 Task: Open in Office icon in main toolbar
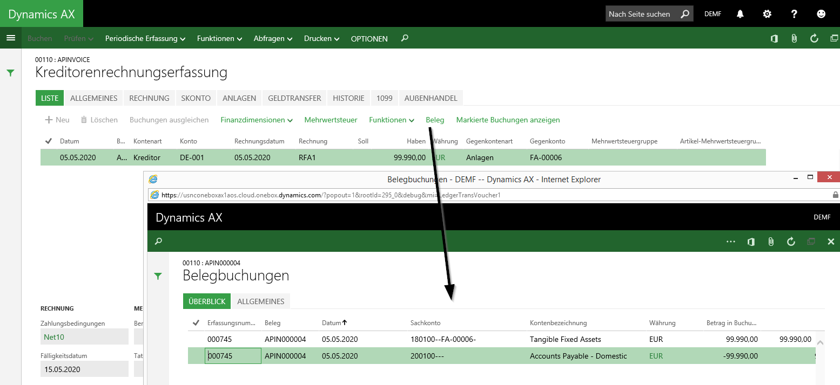pyautogui.click(x=774, y=38)
